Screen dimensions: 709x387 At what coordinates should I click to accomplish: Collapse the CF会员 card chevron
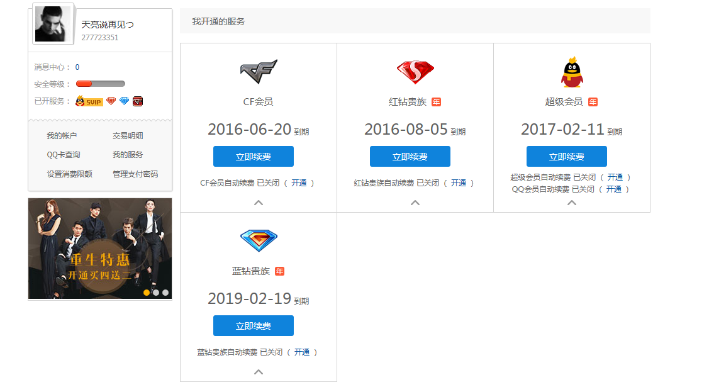[x=259, y=203]
